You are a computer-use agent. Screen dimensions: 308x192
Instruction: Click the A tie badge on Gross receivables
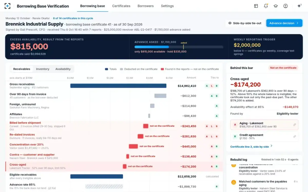[207, 86]
